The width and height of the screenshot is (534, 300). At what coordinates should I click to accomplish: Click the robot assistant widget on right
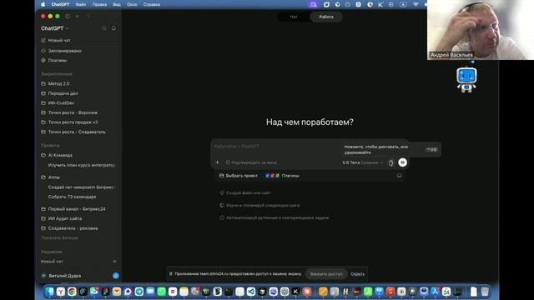466,80
